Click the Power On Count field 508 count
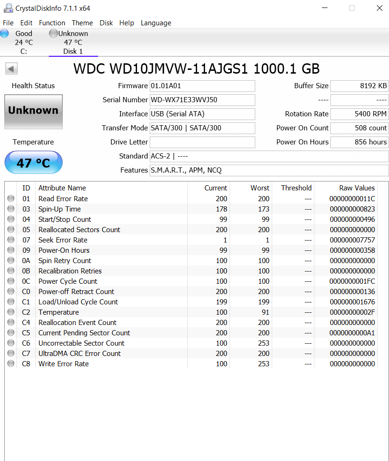The image size is (389, 461). pyautogui.click(x=359, y=128)
